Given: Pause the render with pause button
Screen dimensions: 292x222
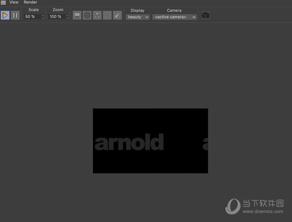Looking at the screenshot, I should pyautogui.click(x=15, y=15).
